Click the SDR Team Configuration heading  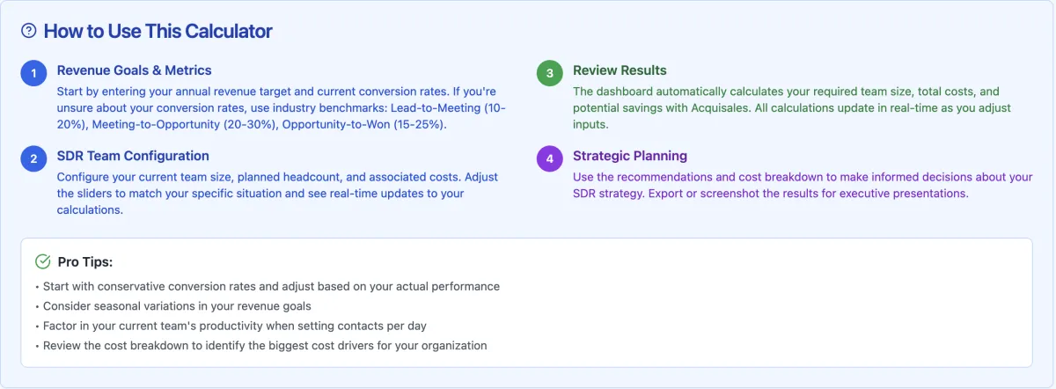coord(133,156)
